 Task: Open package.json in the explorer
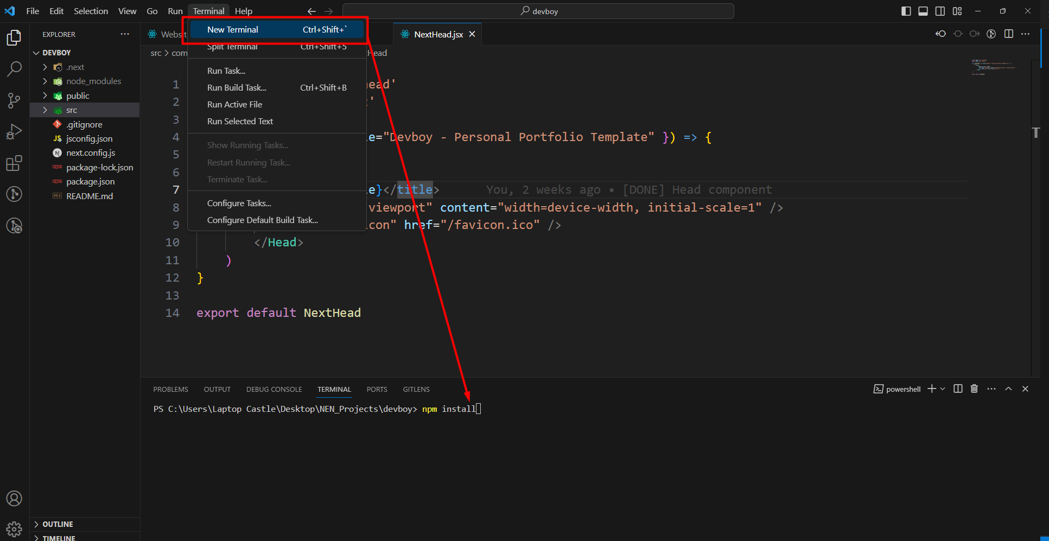pyautogui.click(x=90, y=182)
